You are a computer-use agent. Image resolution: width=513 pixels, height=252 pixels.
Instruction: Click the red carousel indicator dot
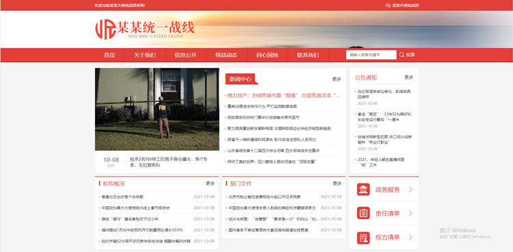tap(211, 145)
